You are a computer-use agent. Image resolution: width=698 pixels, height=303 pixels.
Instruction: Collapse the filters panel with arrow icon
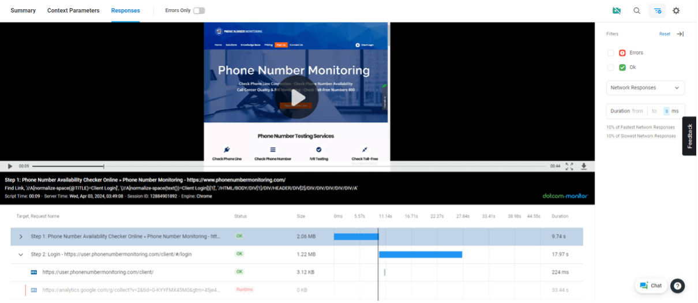tap(680, 34)
